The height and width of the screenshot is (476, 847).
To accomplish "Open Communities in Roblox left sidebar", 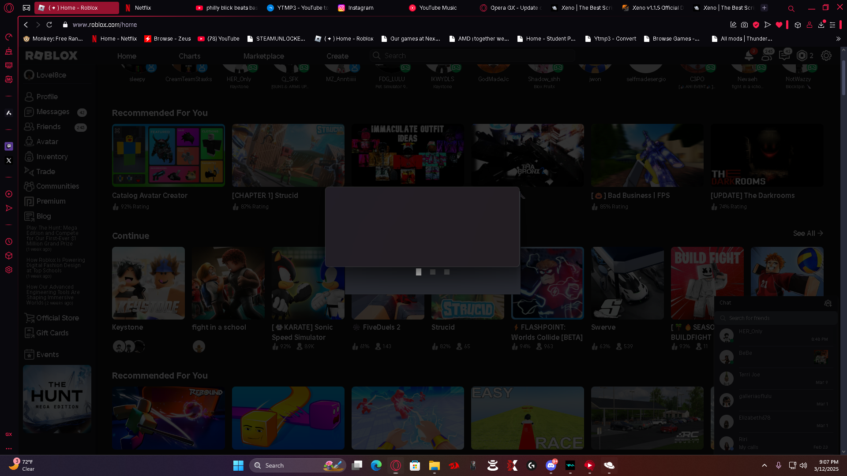I will (52, 186).
